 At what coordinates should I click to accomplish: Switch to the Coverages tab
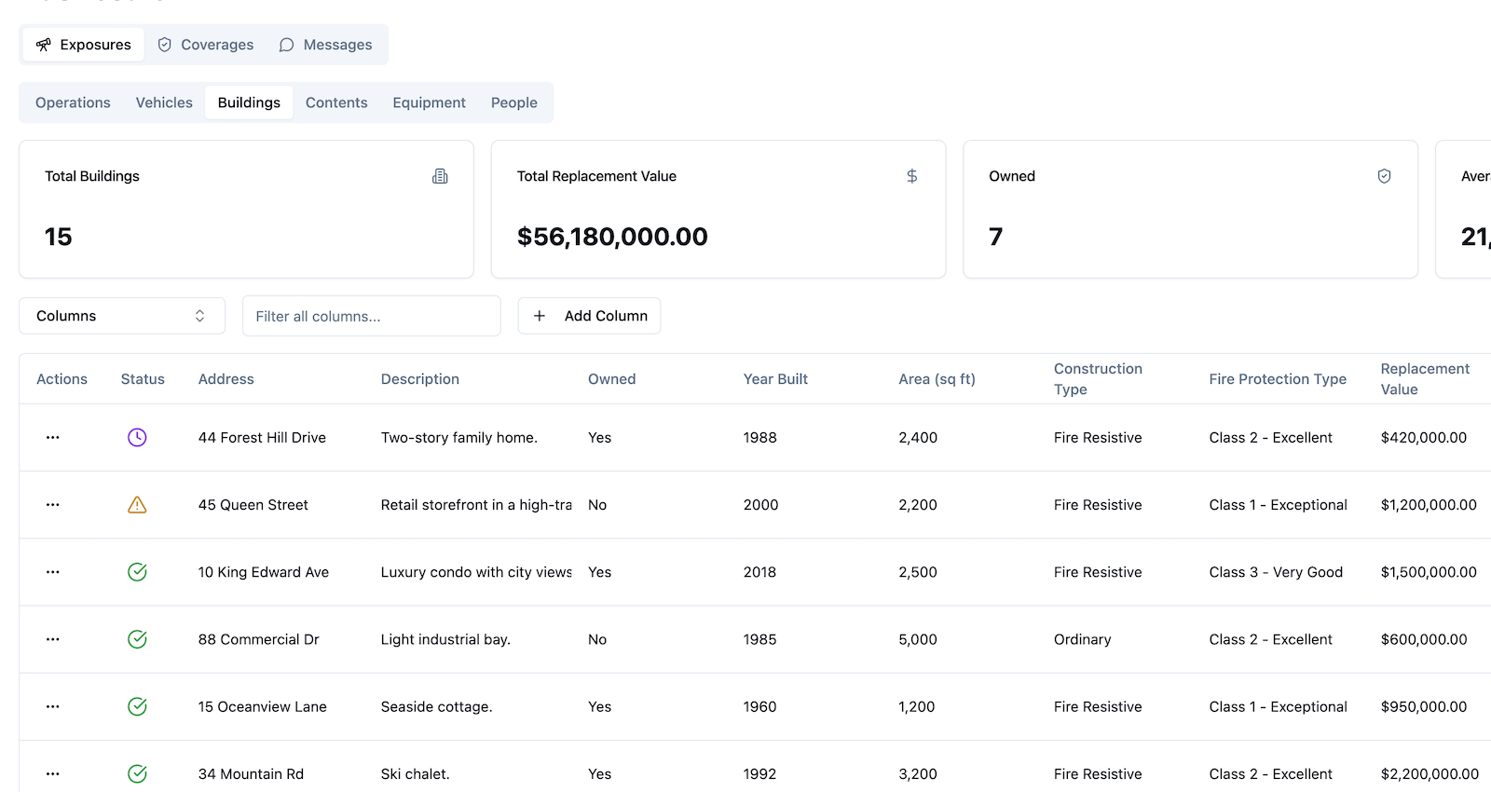tap(206, 45)
